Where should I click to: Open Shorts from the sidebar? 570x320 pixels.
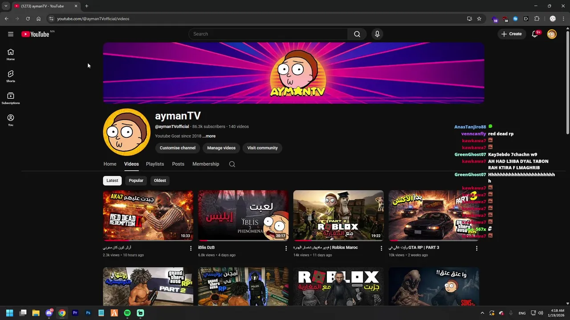[11, 76]
